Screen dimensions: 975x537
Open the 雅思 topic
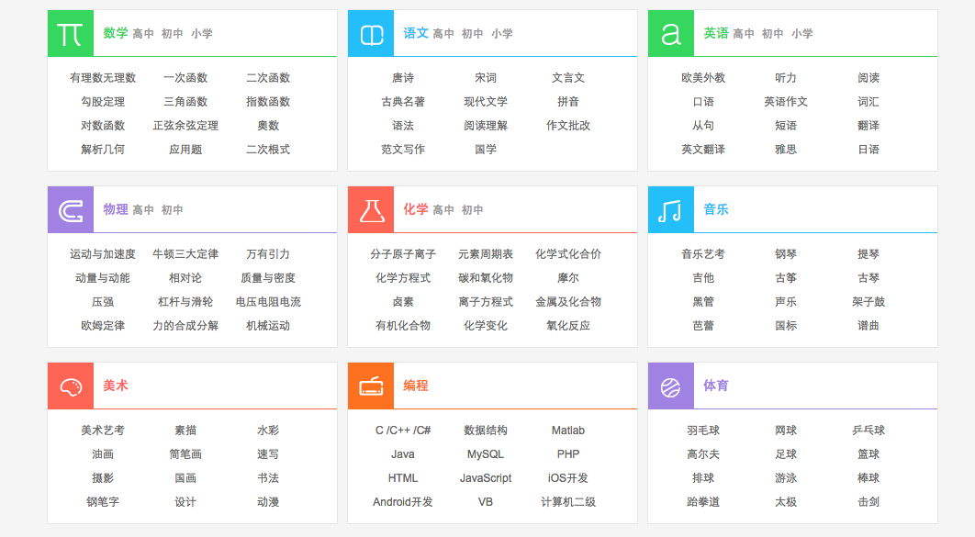point(786,149)
